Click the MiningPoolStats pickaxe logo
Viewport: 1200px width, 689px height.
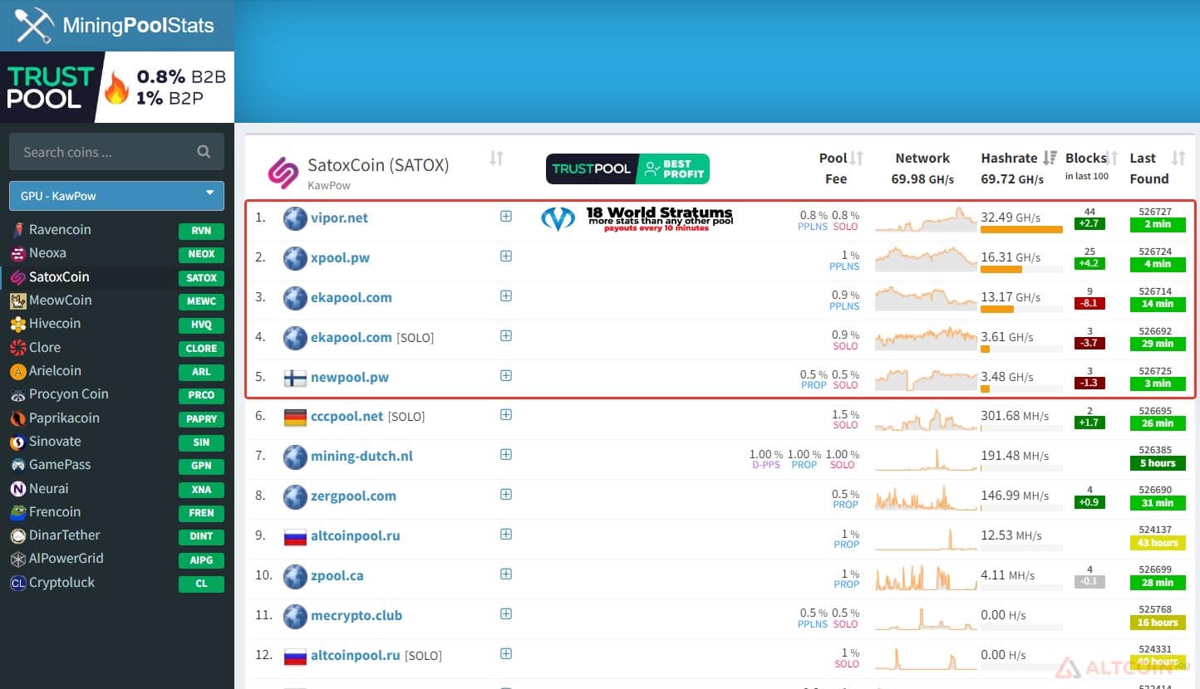[34, 25]
